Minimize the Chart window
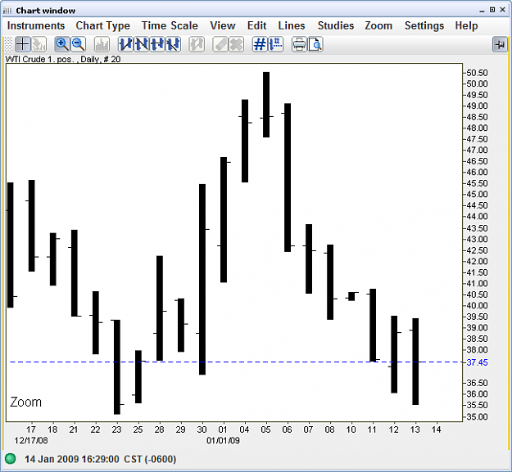Screen dimensions: 512x472 pos(482,10)
